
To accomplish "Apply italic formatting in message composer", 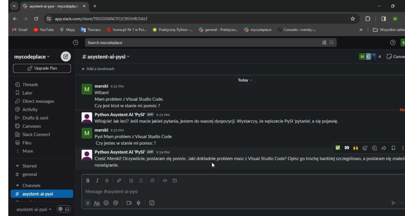I will (97, 180).
